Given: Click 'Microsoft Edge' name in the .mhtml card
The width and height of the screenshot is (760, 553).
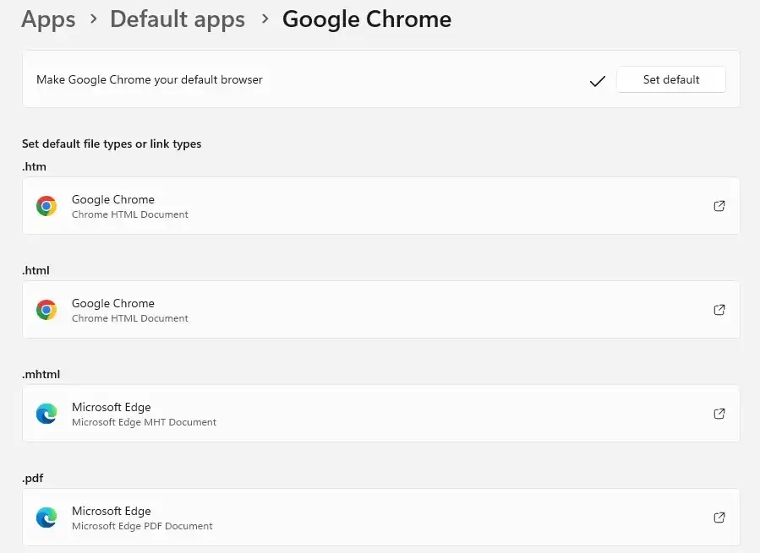Looking at the screenshot, I should coord(112,407).
